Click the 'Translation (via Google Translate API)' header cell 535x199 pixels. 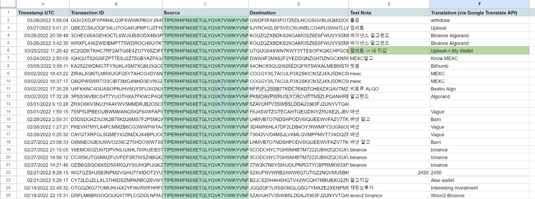click(x=479, y=13)
